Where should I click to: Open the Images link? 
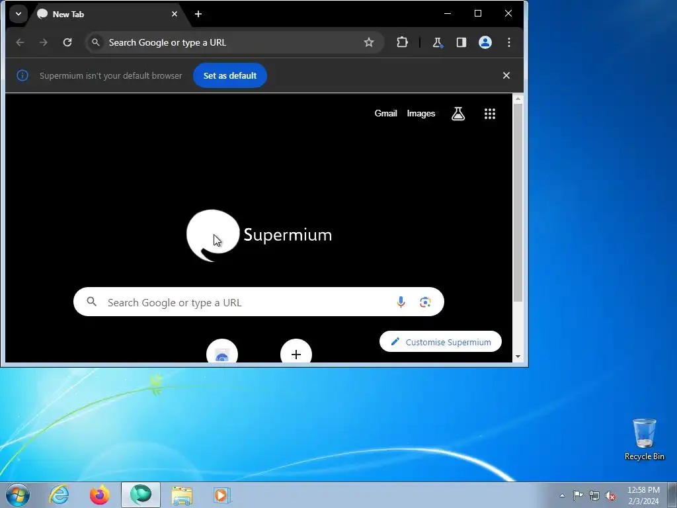click(421, 114)
